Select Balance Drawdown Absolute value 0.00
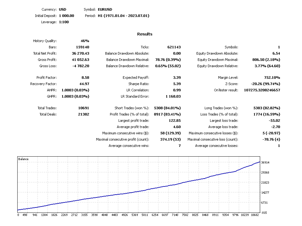 (x=177, y=53)
